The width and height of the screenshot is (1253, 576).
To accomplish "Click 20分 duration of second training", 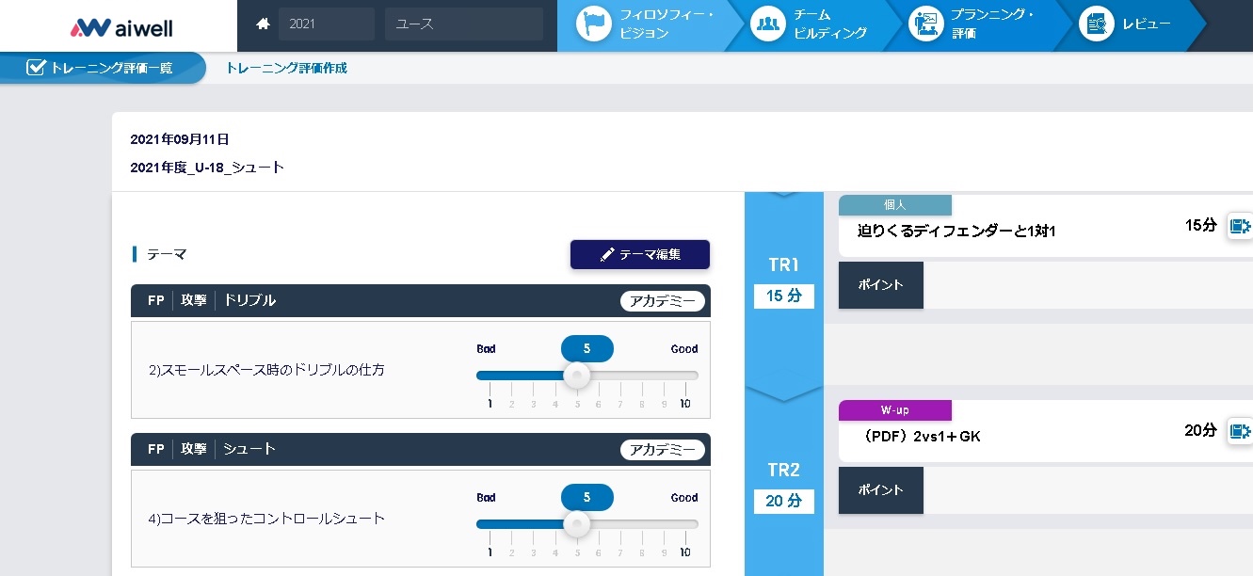I will pos(1201,430).
